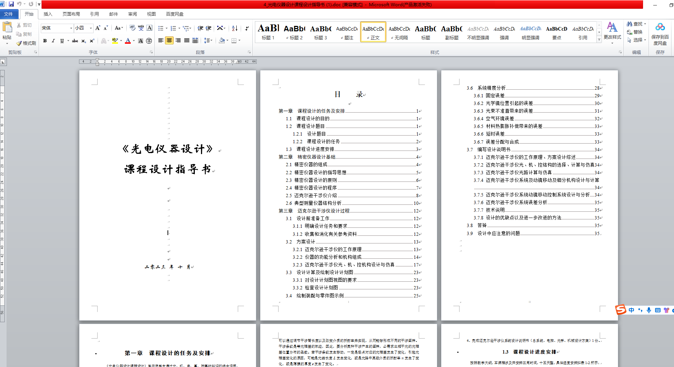Toggle the highlighted Center alignment button
674x367 pixels.
pos(169,40)
